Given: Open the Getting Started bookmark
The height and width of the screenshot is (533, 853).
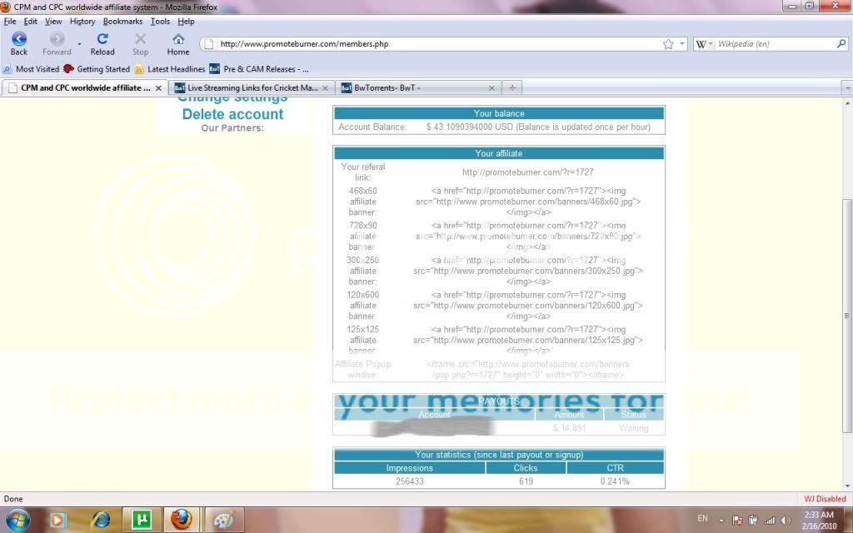Looking at the screenshot, I should [x=97, y=69].
